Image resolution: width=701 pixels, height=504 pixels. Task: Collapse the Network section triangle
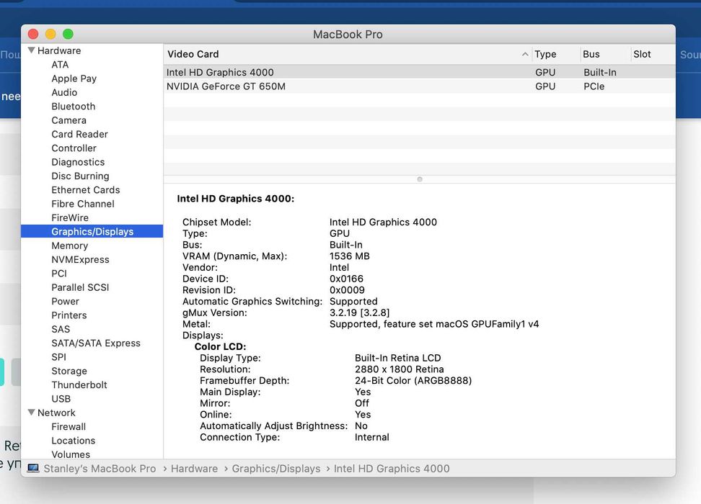31,413
